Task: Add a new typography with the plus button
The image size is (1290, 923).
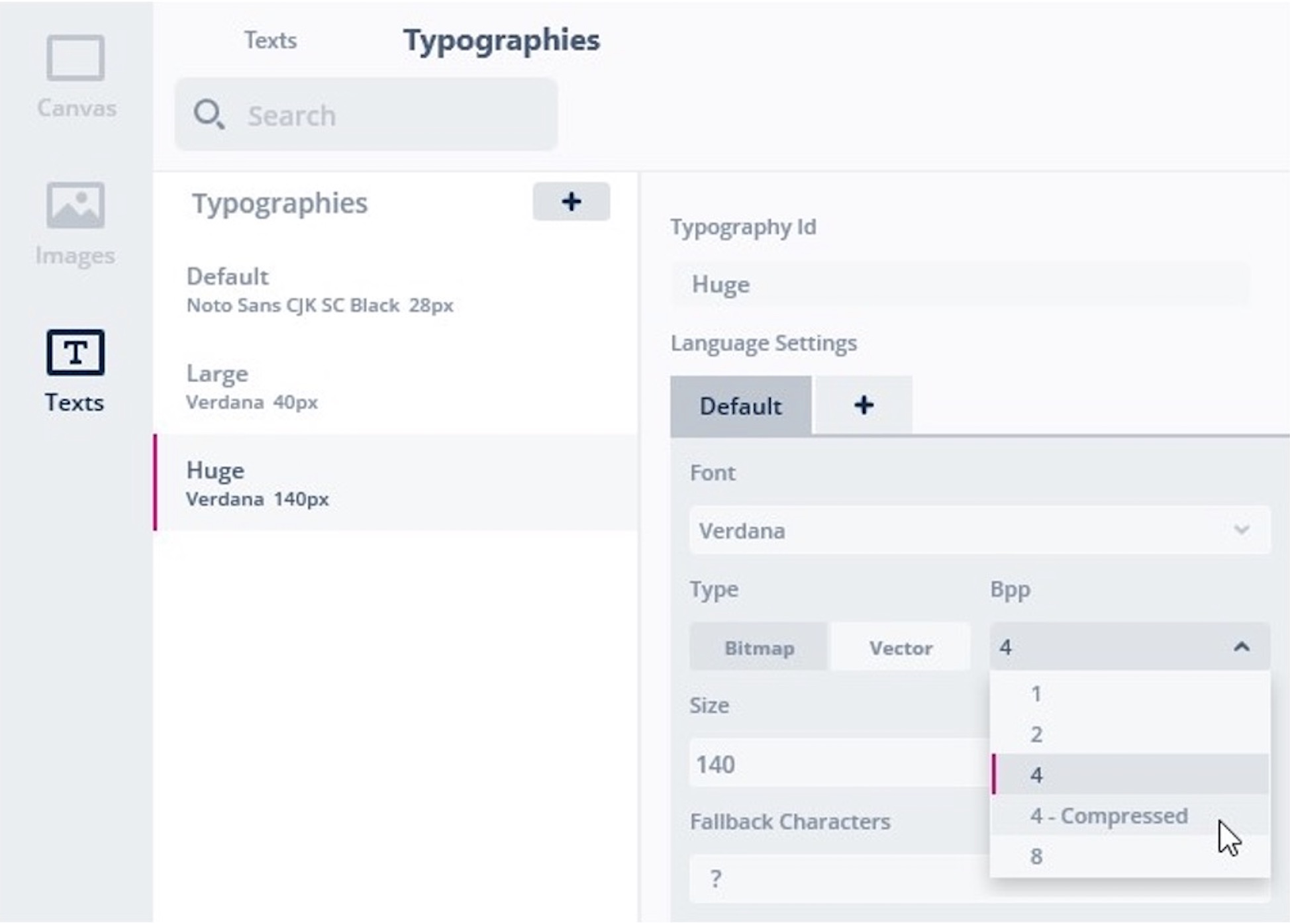Action: (571, 202)
